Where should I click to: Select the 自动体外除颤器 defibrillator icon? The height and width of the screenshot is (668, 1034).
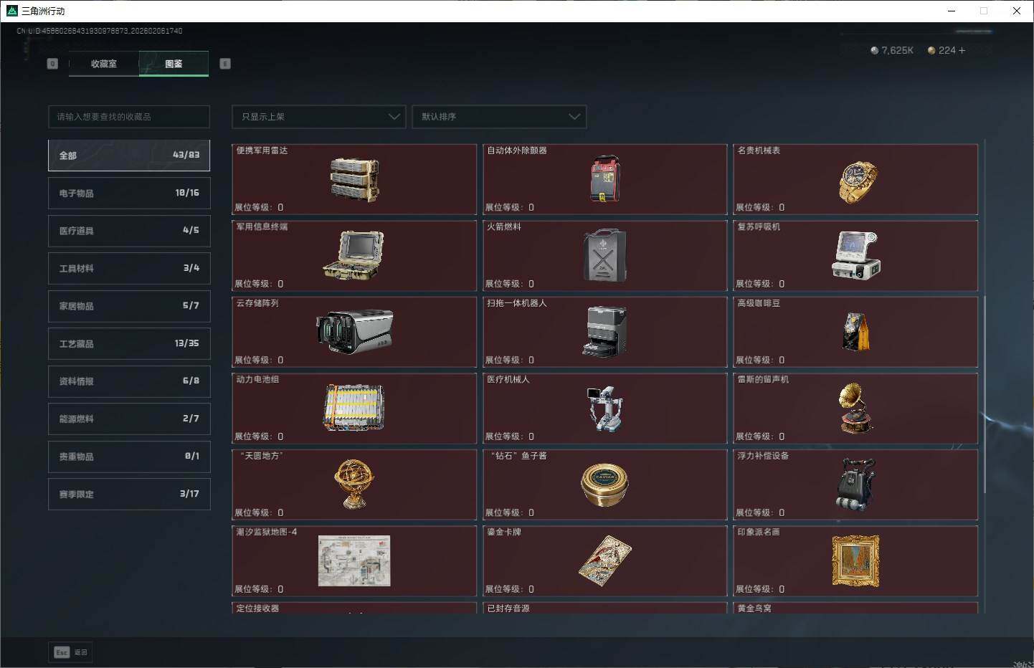(604, 178)
